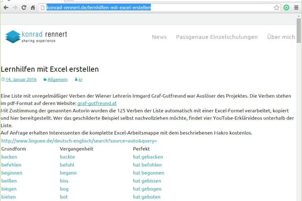The image size is (302, 201).
Task: Click the scrollbar up arrow
Action: click(x=299, y=16)
